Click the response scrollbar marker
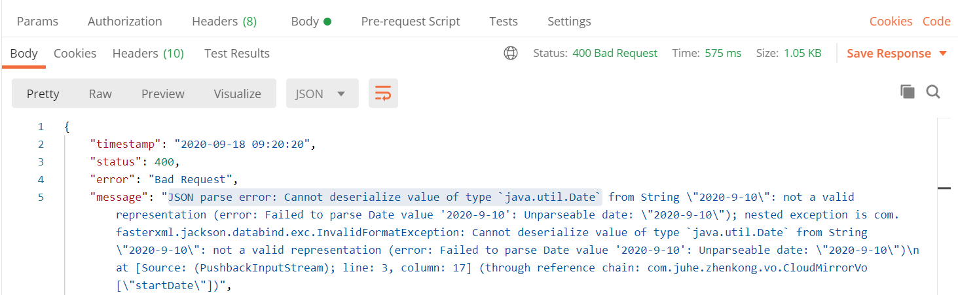The width and height of the screenshot is (958, 295). [x=944, y=188]
